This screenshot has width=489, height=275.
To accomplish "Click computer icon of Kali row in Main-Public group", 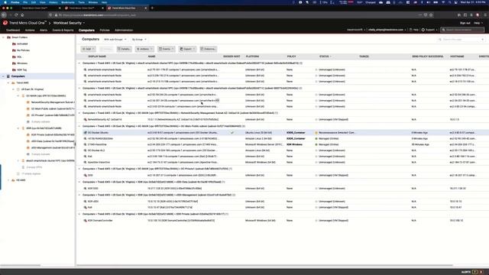I will click(85, 156).
